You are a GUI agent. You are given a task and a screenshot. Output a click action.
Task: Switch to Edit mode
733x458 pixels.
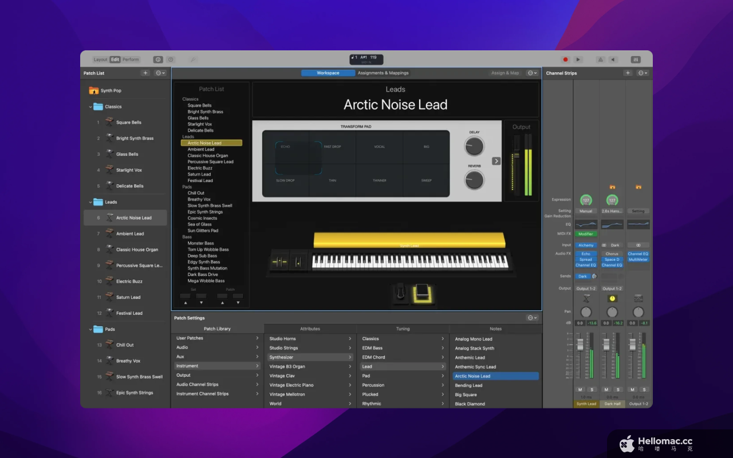pos(115,60)
